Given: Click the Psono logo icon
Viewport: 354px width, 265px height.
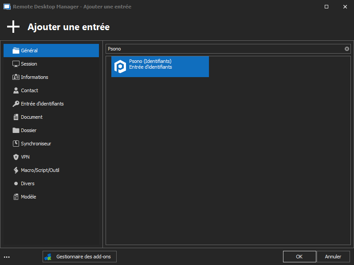Looking at the screenshot, I should tap(120, 66).
